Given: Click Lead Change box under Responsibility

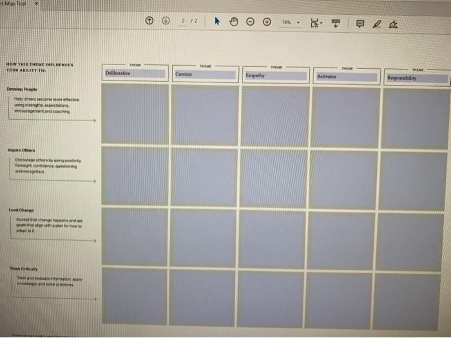Looking at the screenshot, I should [410, 242].
